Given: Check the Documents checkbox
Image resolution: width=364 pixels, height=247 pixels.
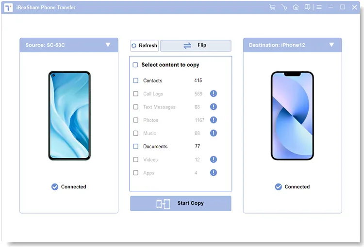Looking at the screenshot, I should coord(136,146).
